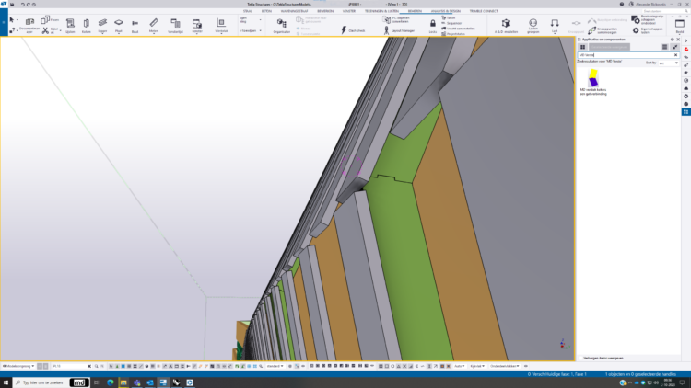Open A & D modellen

[x=506, y=26]
